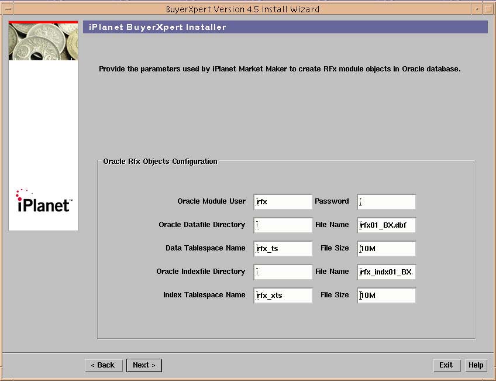Click the Data Tablespace Name field
Image resolution: width=496 pixels, height=381 pixels.
point(283,248)
